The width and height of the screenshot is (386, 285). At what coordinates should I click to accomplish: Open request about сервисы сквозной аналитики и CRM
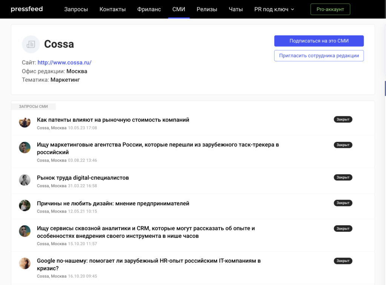(x=146, y=232)
